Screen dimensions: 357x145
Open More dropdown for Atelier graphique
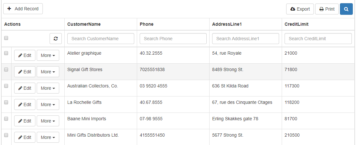pyautogui.click(x=48, y=55)
